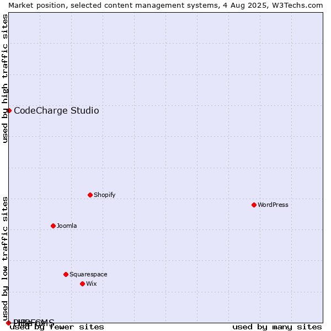This screenshot has width=331, height=331.
Task: Click the CodeCharge Studio red data point
Action: 9,111
